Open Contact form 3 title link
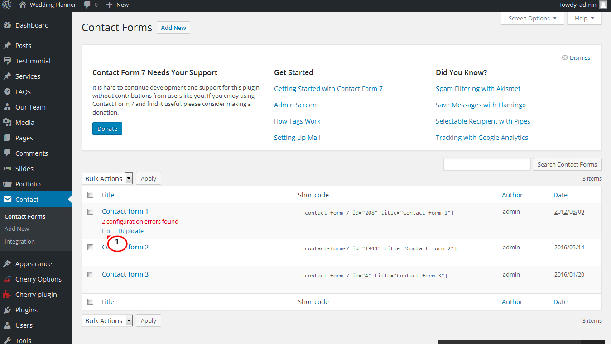The width and height of the screenshot is (611, 344). coord(125,274)
